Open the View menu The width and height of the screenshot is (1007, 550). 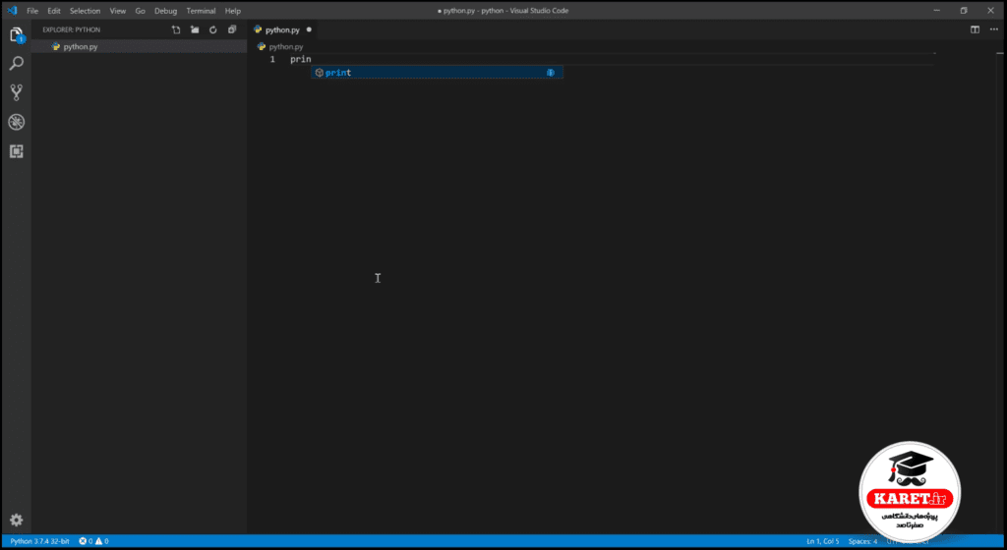pos(118,11)
